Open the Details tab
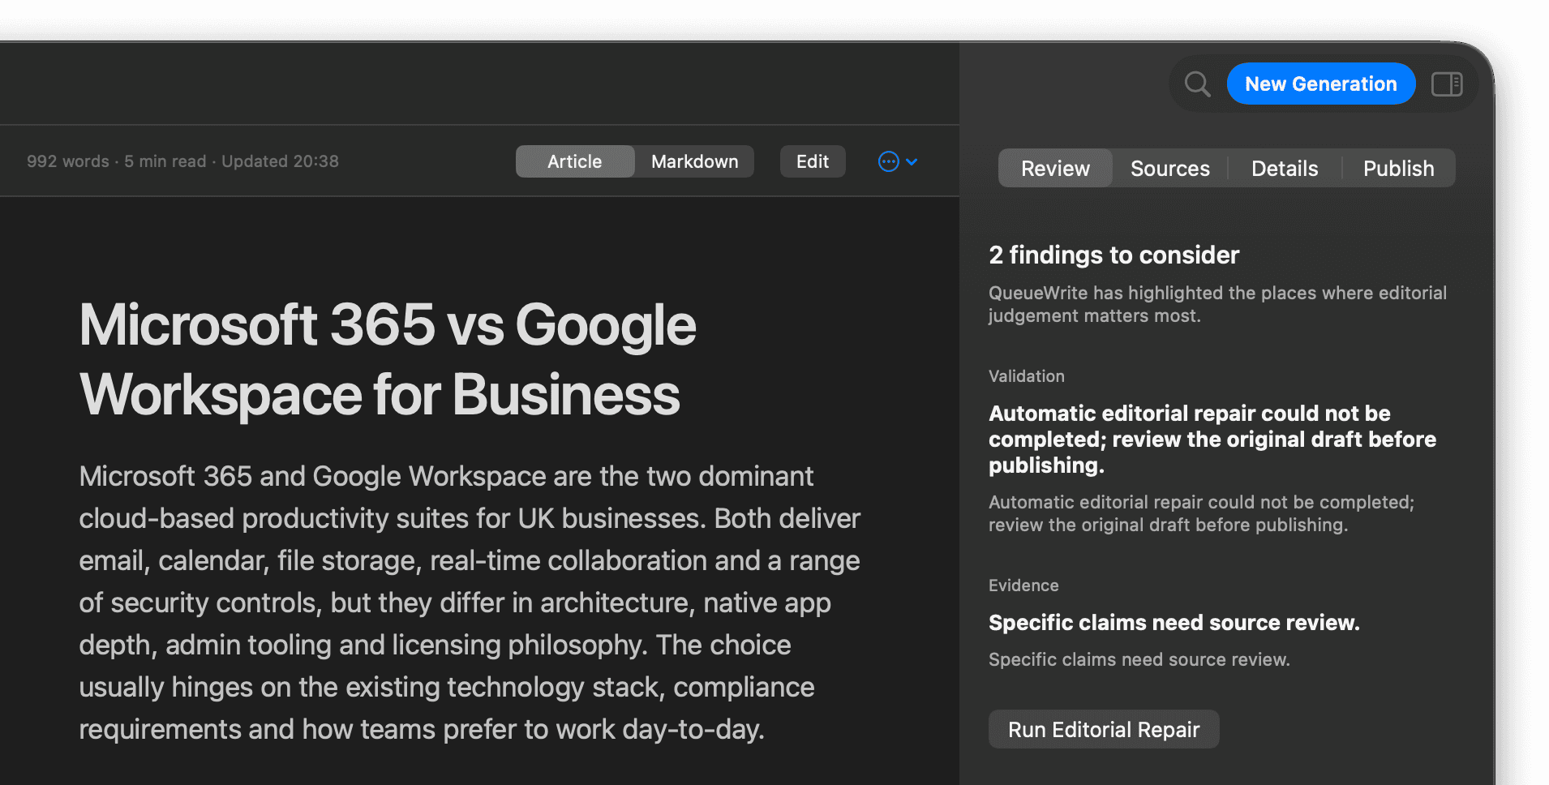Image resolution: width=1549 pixels, height=785 pixels. 1285,168
